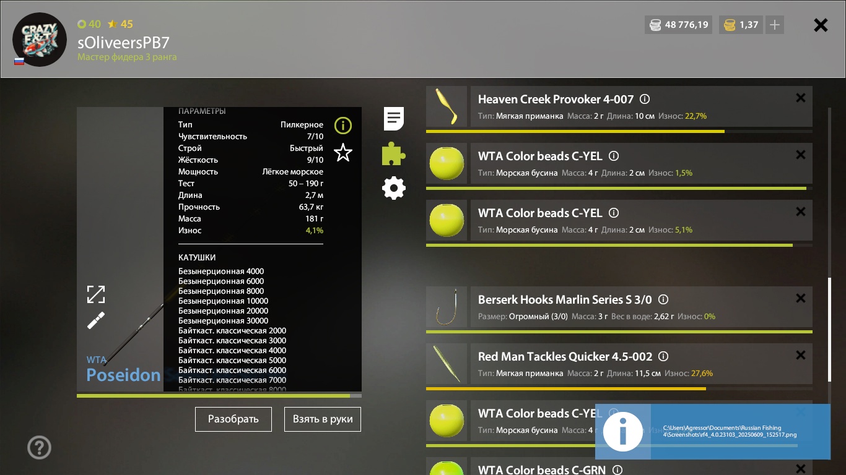Close the profile window with X

coord(821,25)
